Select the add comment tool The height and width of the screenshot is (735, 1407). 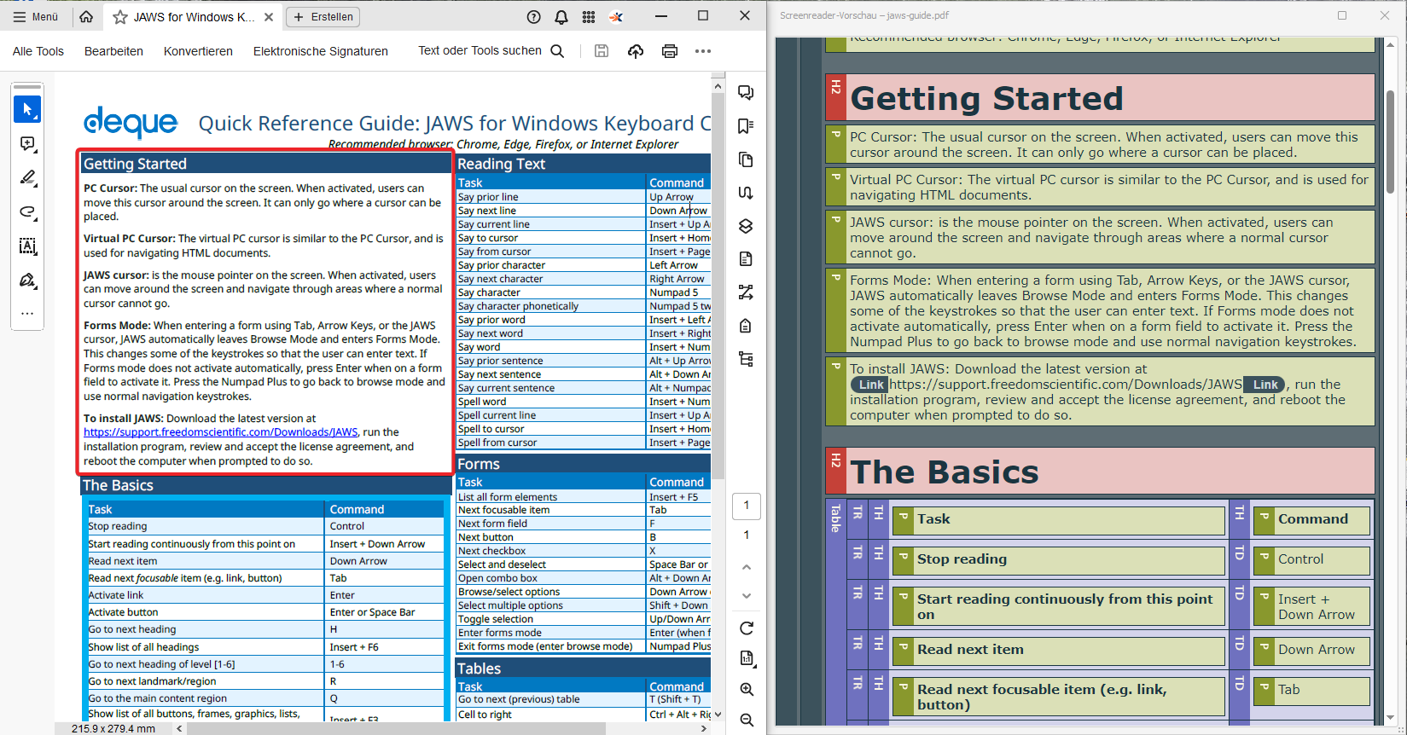27,144
